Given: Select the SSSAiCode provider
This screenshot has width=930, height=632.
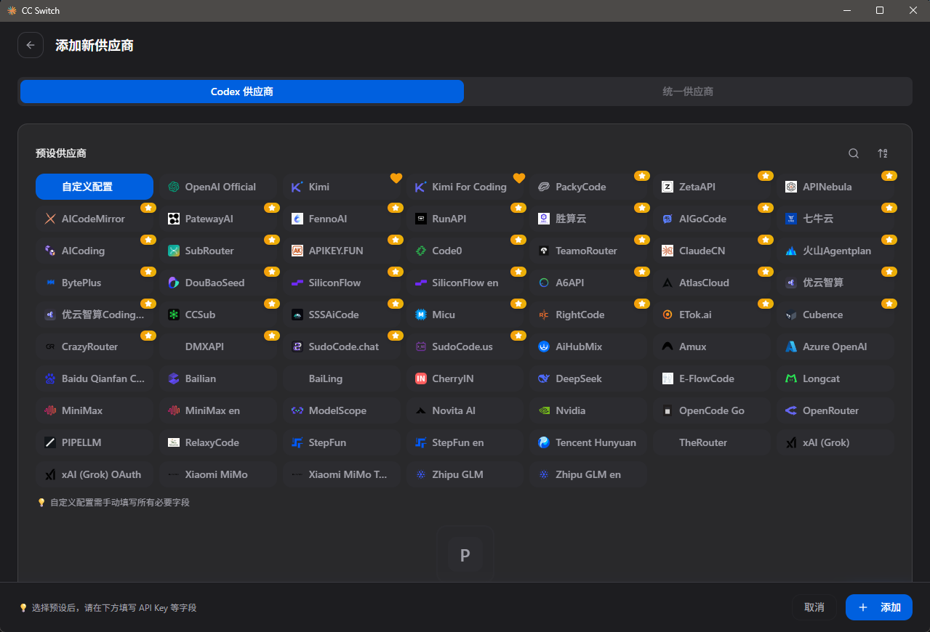Looking at the screenshot, I should (342, 315).
